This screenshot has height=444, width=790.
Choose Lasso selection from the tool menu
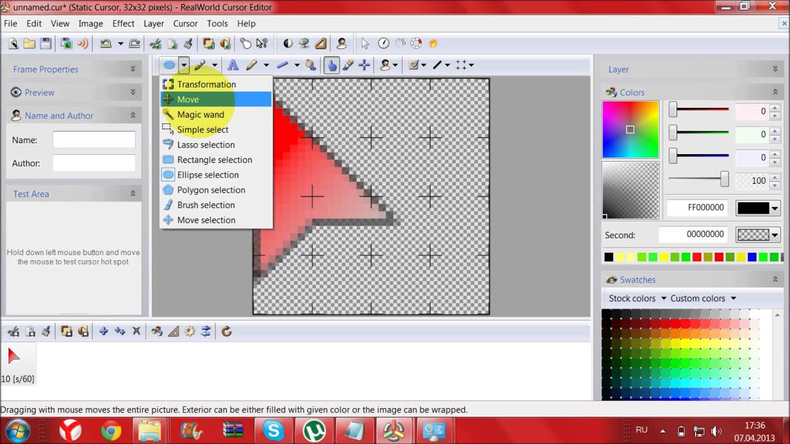click(x=216, y=145)
